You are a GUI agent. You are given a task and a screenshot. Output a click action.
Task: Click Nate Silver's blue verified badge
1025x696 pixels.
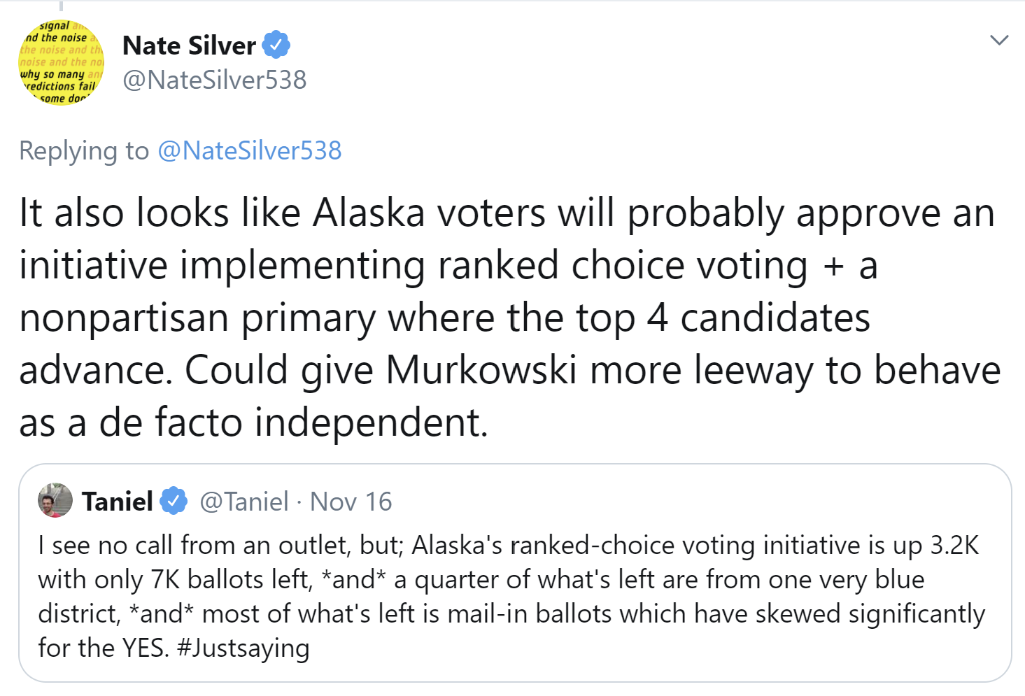(276, 45)
